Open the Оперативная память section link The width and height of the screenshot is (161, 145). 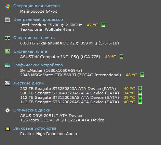pyautogui.click(x=34, y=38)
